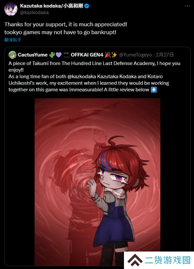Open Kazutaka kodaka/小高和剛 display name
Image resolution: width=194 pixels, height=269 pixels.
(x=51, y=6)
